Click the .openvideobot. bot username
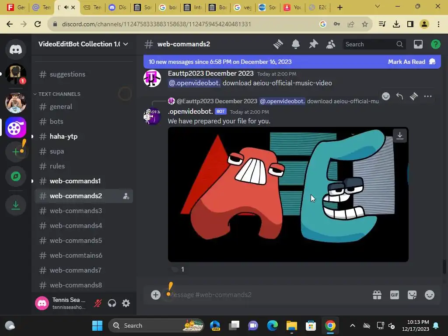The image size is (448, 336). (x=190, y=112)
